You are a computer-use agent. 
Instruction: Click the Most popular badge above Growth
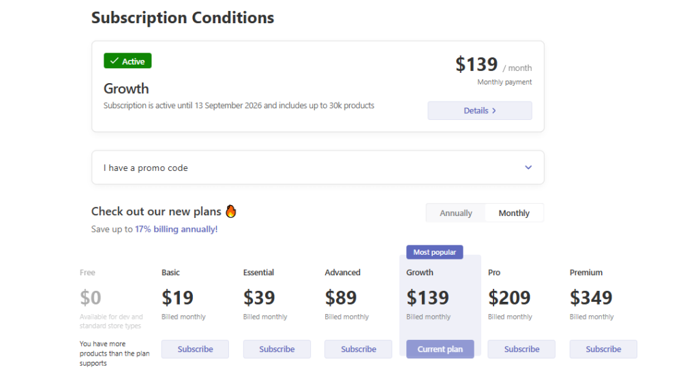(434, 252)
